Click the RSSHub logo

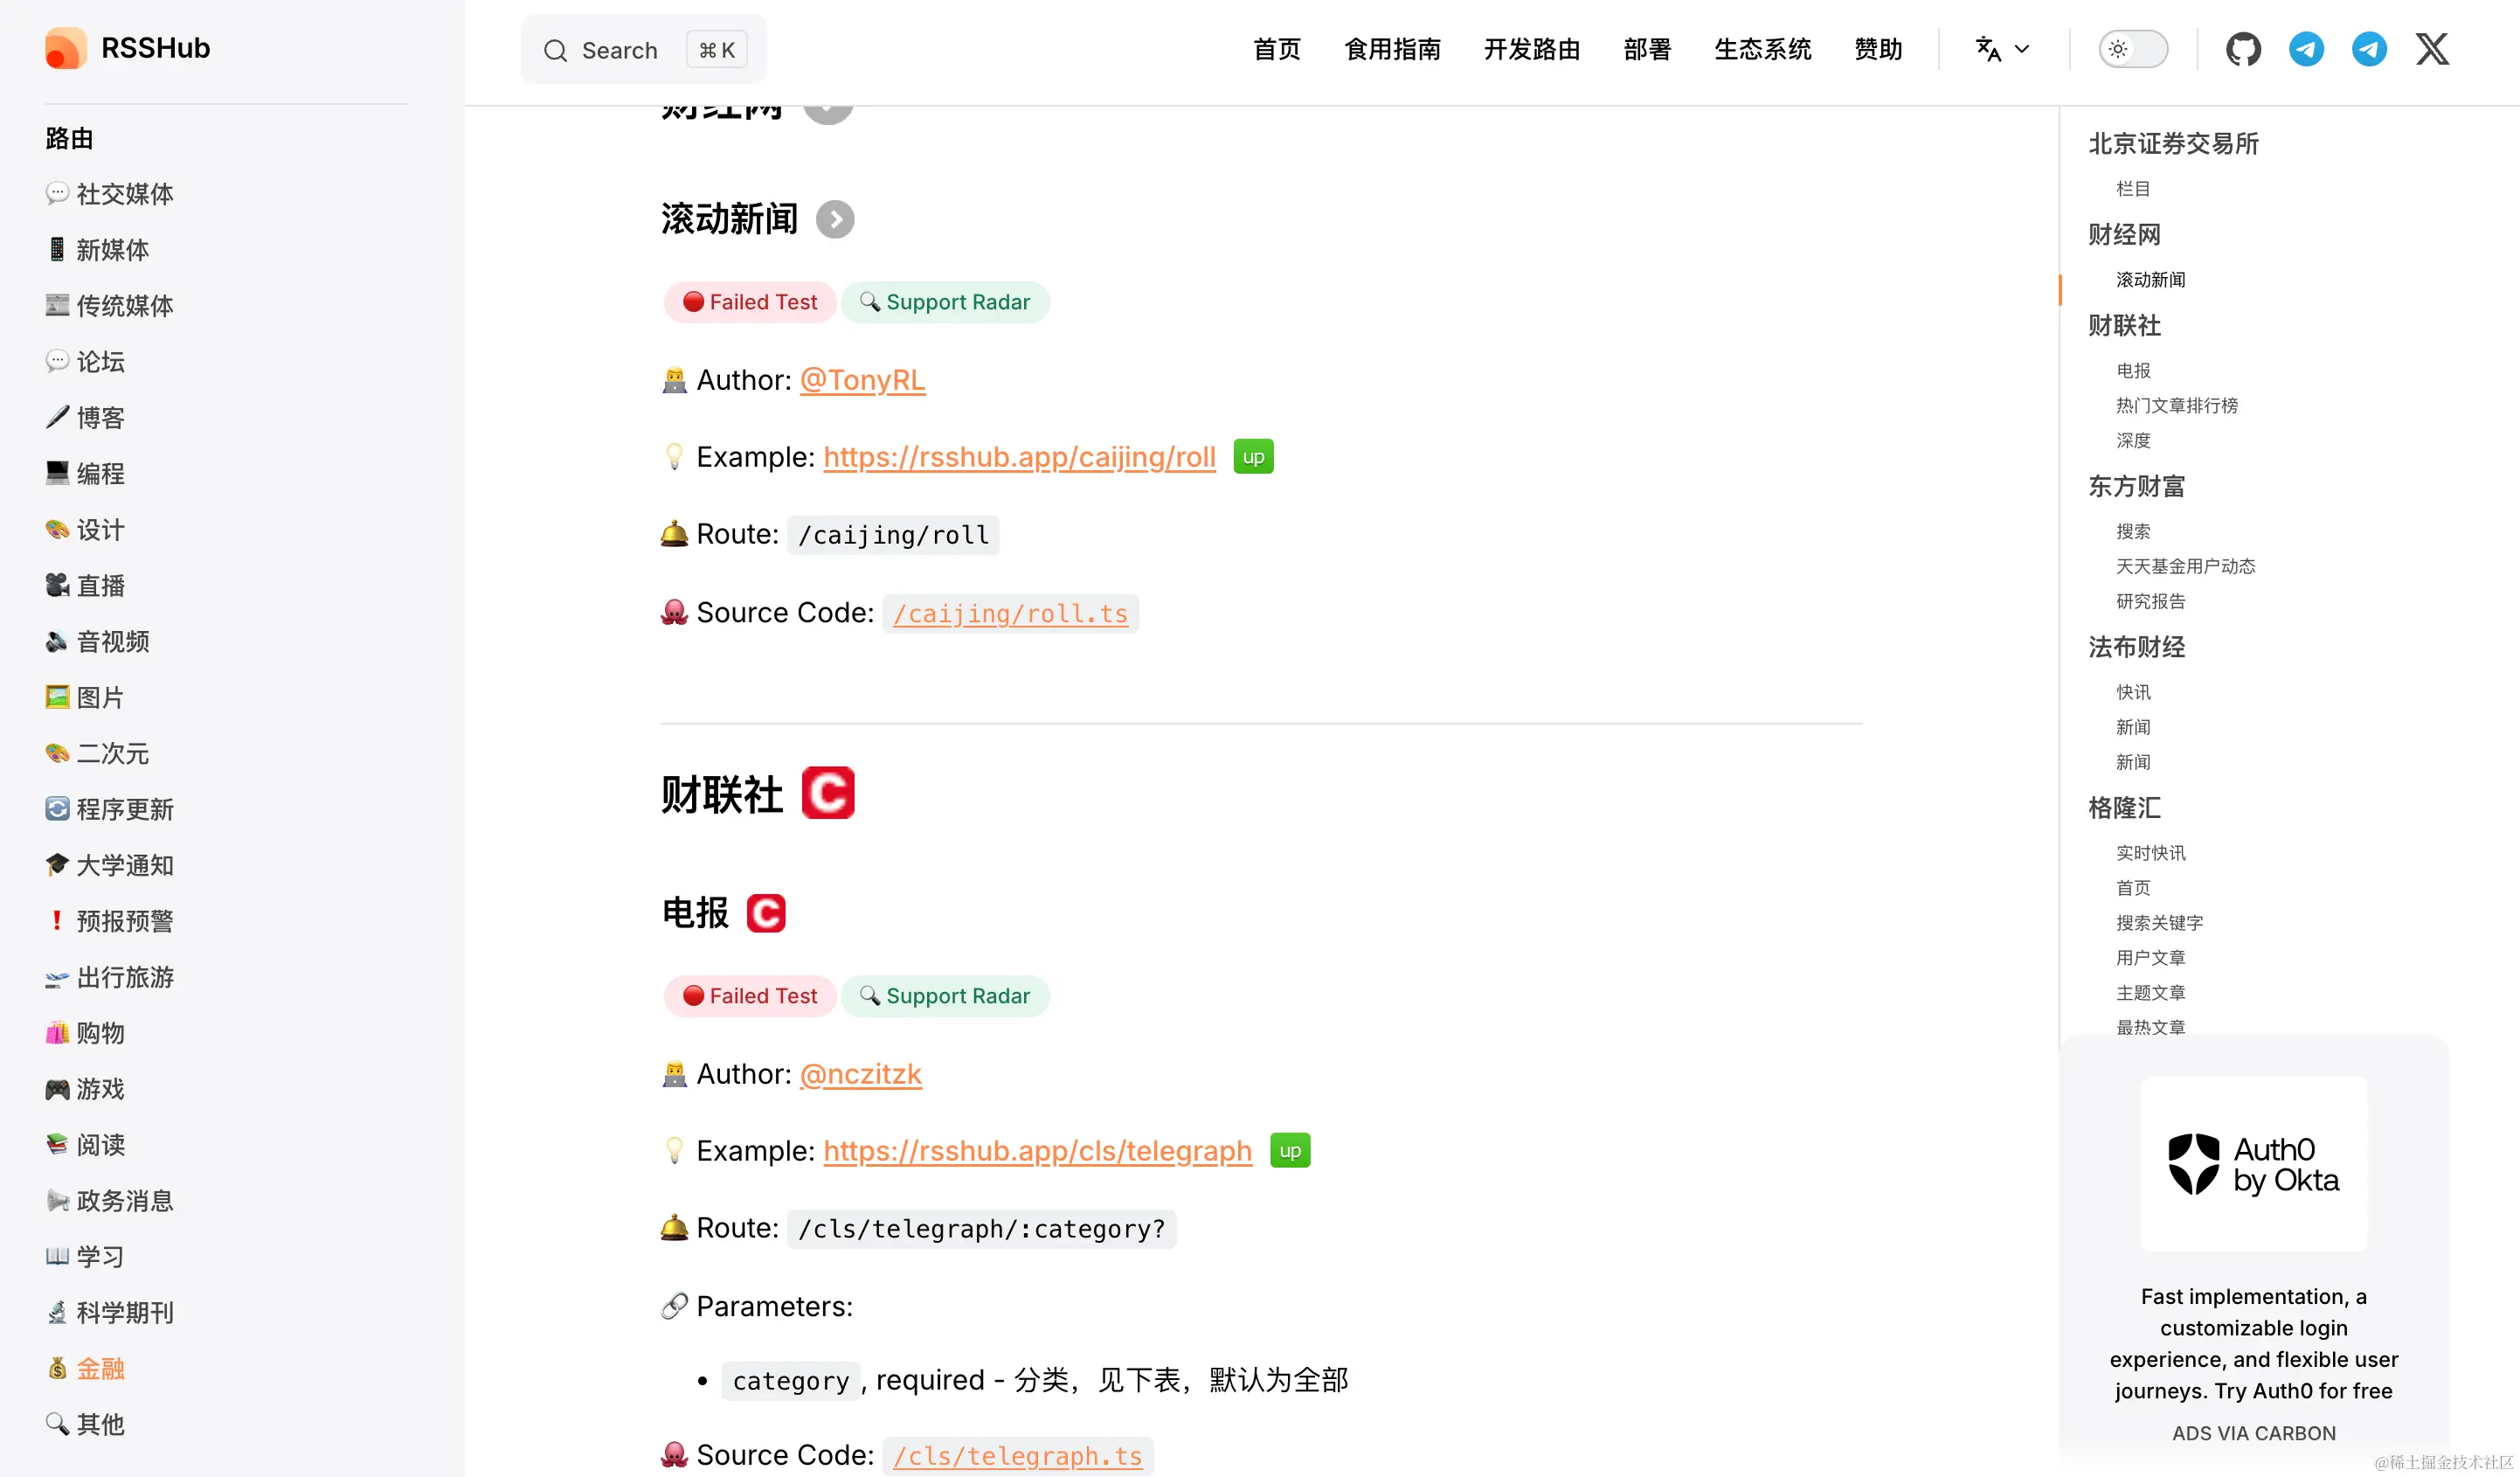click(x=66, y=48)
